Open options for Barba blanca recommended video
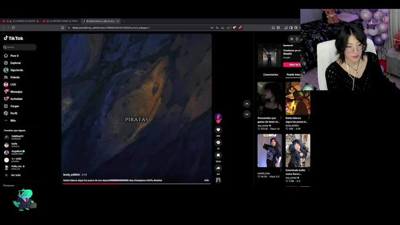The width and height of the screenshot is (400, 225). (x=309, y=118)
